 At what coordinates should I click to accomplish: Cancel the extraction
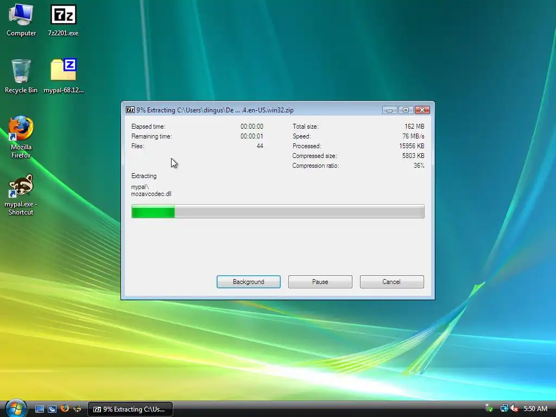click(x=392, y=282)
